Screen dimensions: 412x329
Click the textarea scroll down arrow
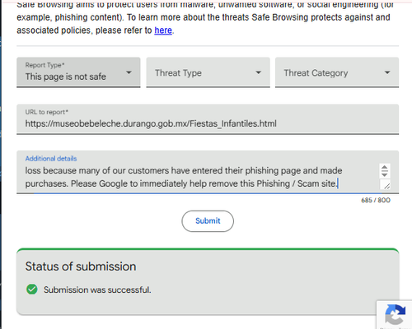[x=385, y=174]
